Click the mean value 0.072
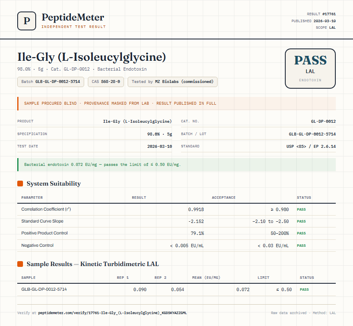Viewport: 353px width, 326px height. coord(243,289)
